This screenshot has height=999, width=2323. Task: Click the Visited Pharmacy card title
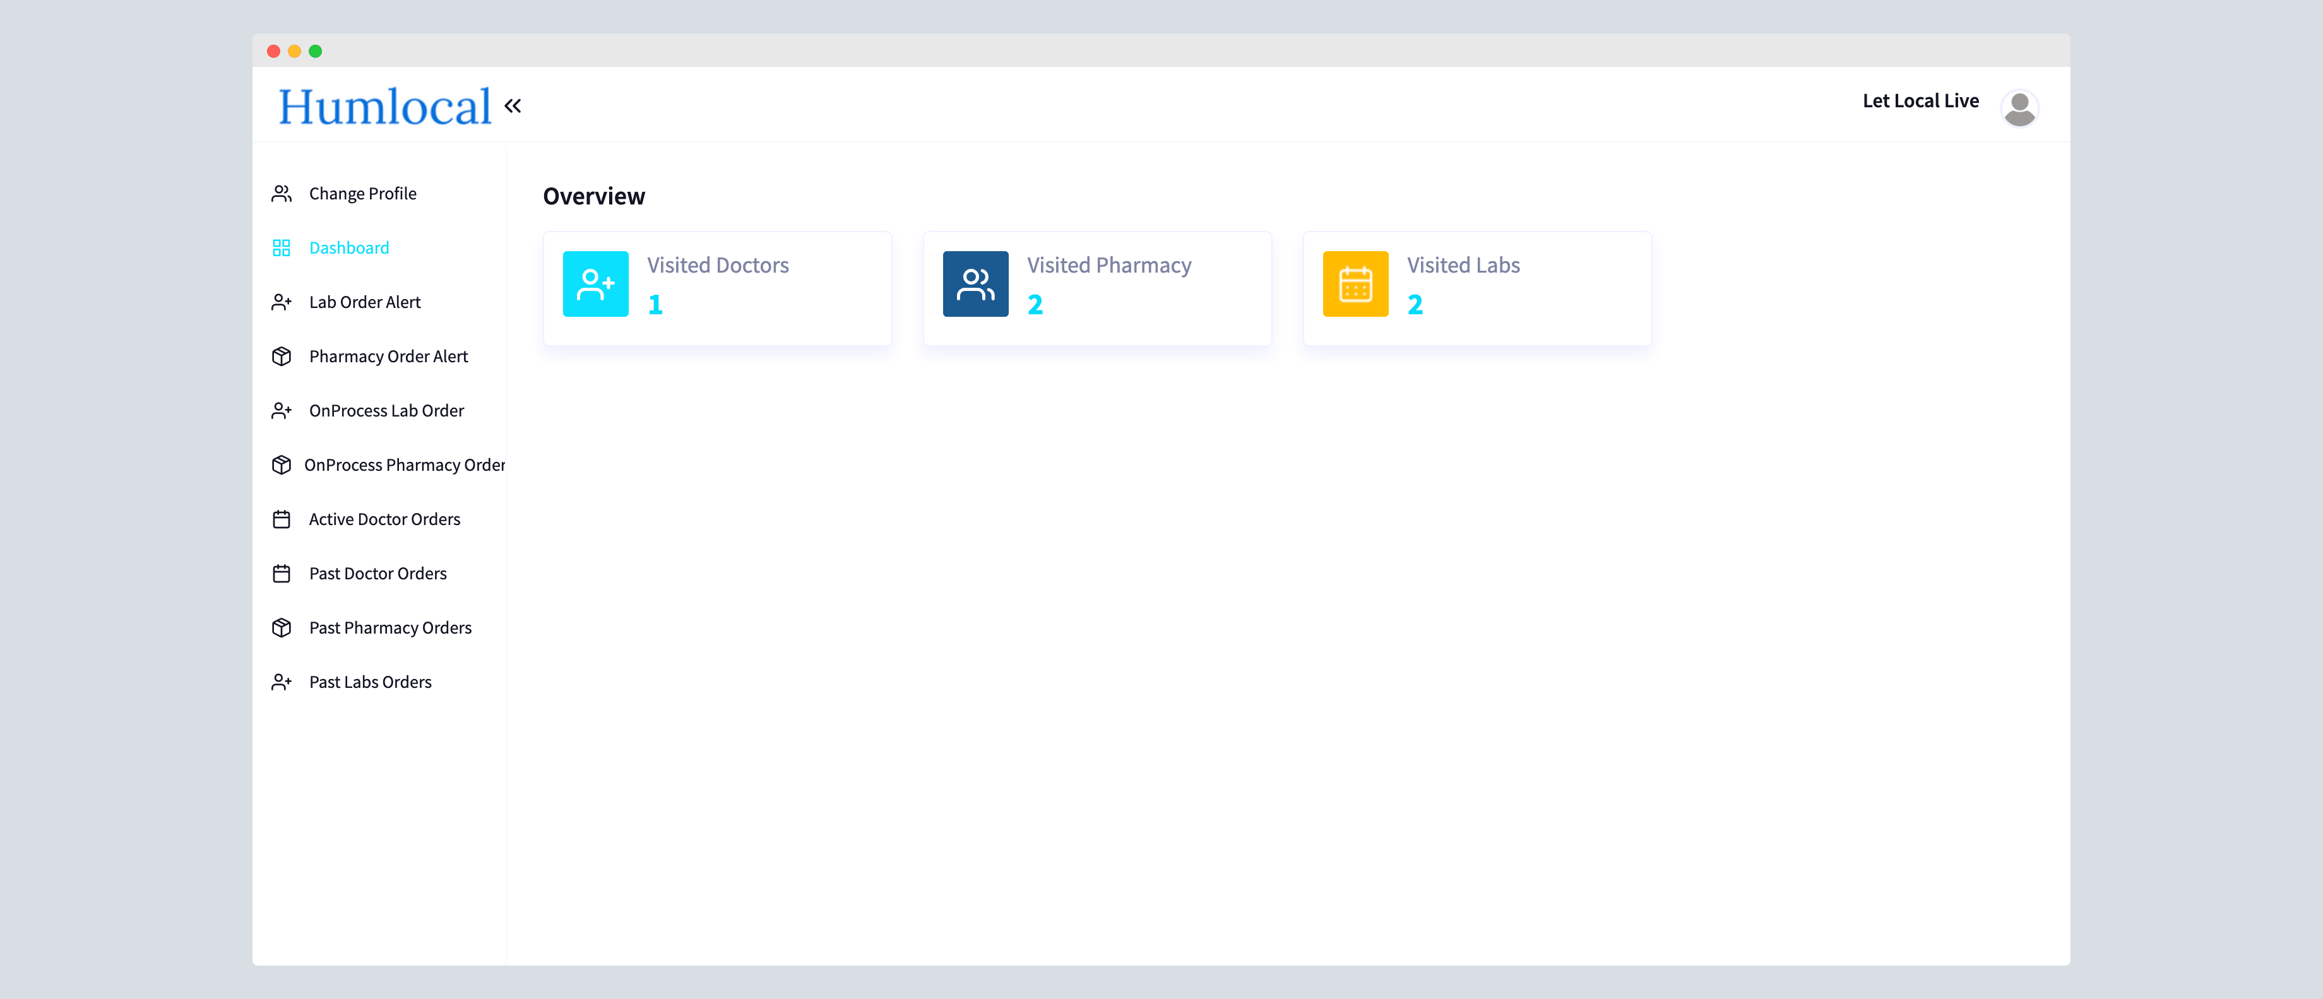click(1109, 266)
